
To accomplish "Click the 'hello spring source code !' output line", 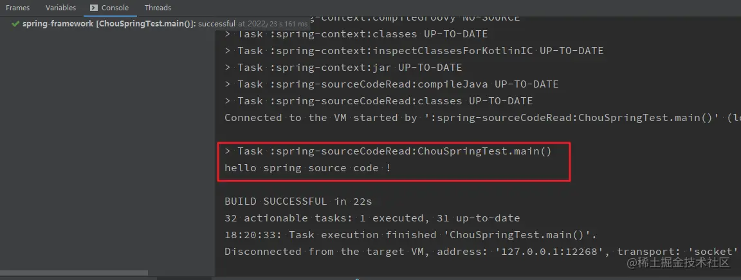I will coord(308,168).
